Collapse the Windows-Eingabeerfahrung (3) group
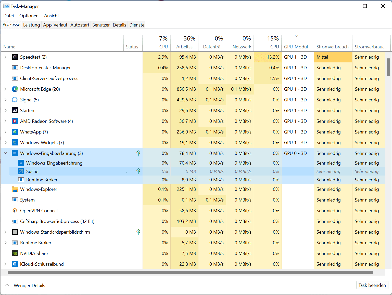This screenshot has width=392, height=295. tap(6, 153)
